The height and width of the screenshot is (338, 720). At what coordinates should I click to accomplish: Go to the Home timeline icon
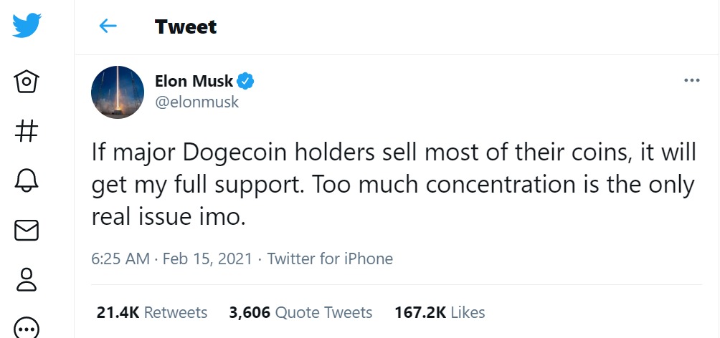(27, 80)
